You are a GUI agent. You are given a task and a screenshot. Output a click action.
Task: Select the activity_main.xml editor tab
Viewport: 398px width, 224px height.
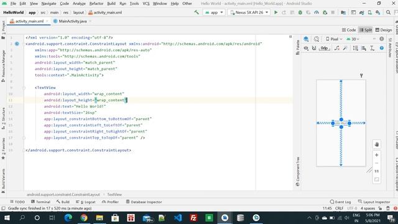pyautogui.click(x=29, y=21)
